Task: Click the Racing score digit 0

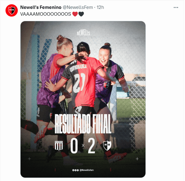Action: (x=74, y=145)
